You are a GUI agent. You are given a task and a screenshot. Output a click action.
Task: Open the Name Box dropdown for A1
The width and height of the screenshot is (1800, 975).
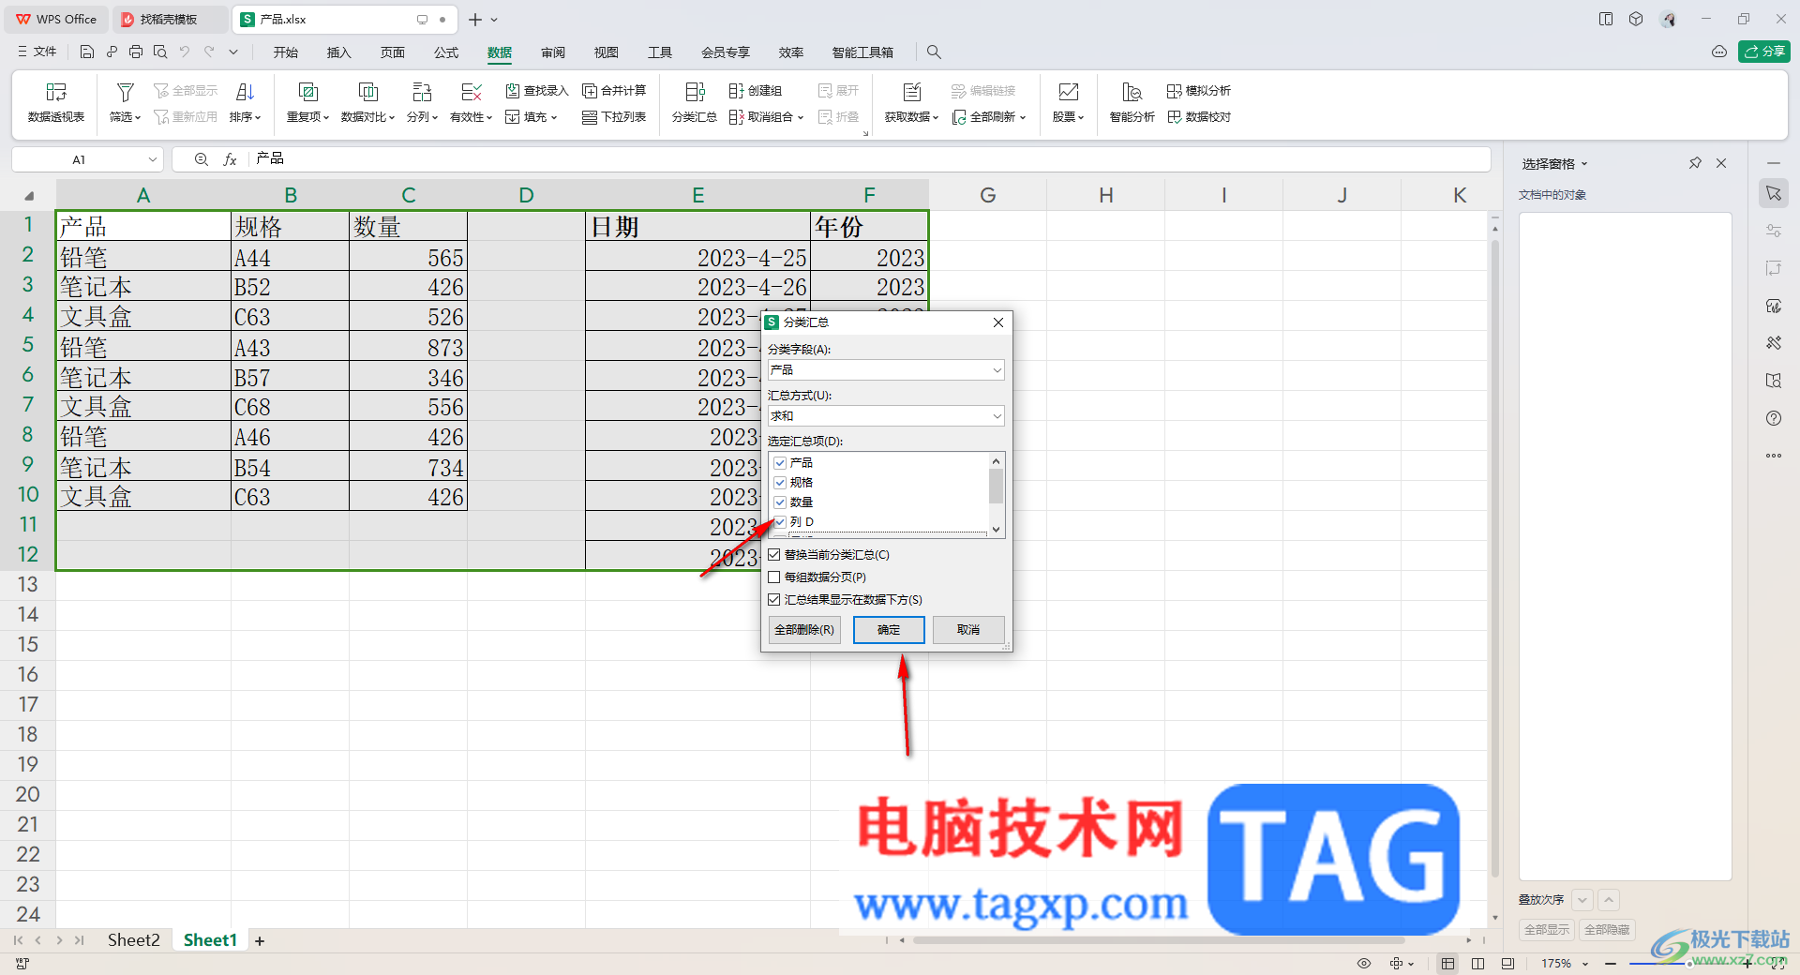(153, 159)
